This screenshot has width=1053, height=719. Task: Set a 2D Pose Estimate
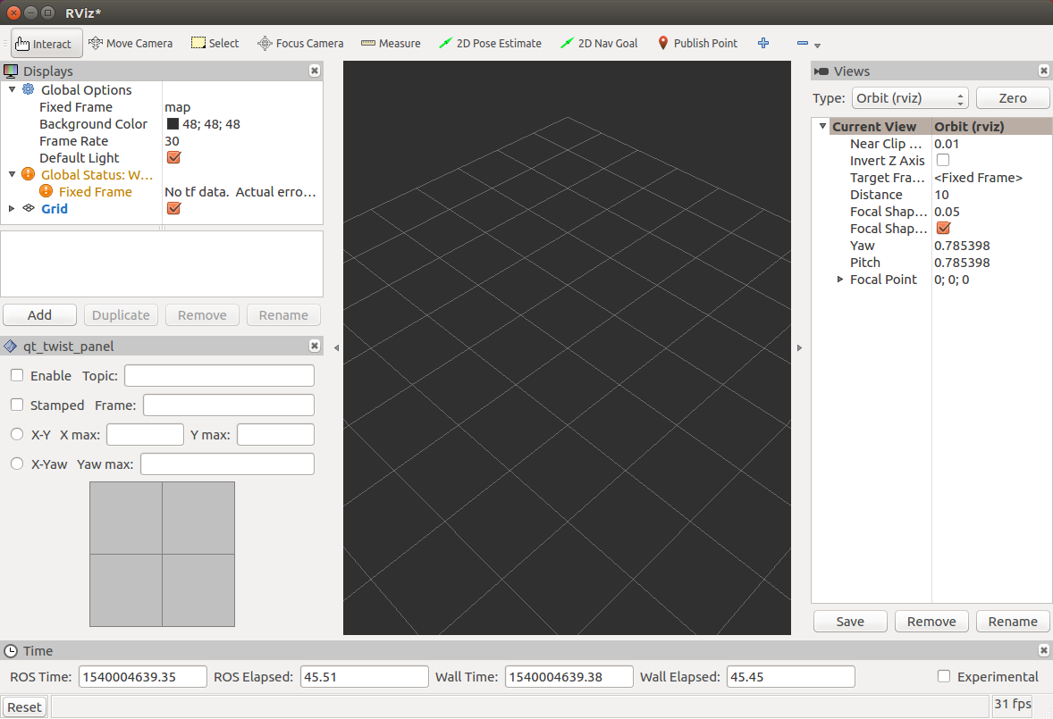tap(490, 42)
